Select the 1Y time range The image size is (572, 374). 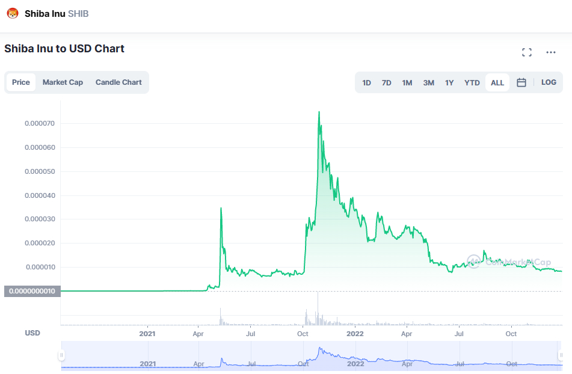[449, 83]
